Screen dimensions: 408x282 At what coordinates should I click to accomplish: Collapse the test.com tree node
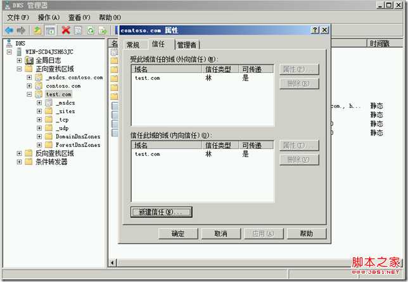29,94
